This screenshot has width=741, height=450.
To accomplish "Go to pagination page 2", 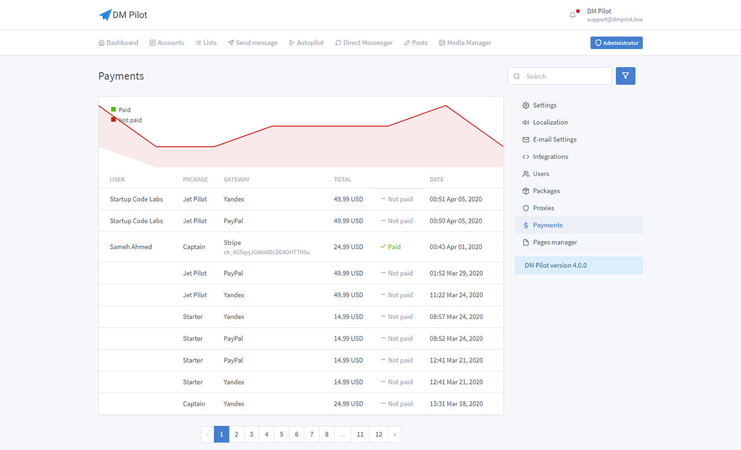I will 237,435.
